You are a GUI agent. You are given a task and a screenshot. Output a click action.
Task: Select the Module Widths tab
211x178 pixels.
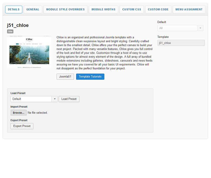(103, 10)
